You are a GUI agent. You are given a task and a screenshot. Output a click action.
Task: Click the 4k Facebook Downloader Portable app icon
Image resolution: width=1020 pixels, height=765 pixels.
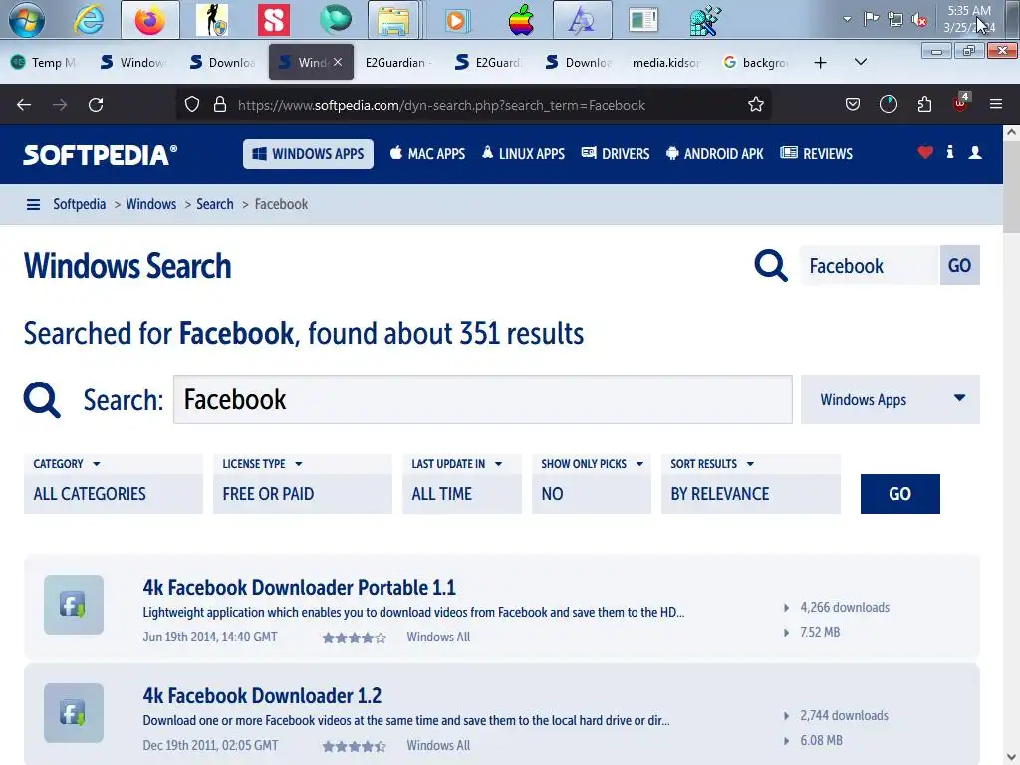click(74, 605)
